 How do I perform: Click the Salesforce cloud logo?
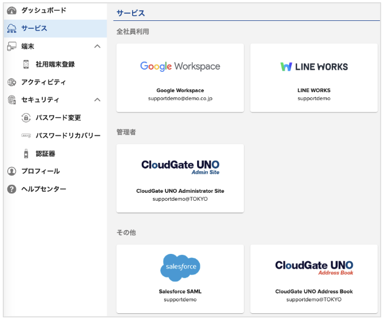tap(180, 267)
